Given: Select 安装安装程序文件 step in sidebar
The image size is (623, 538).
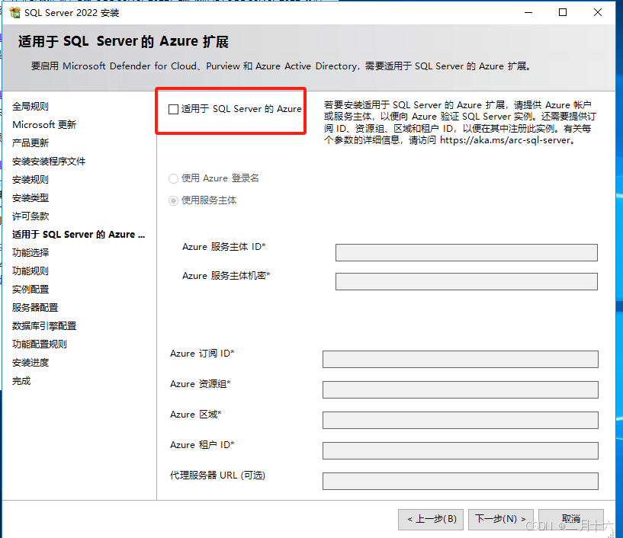Looking at the screenshot, I should (x=49, y=162).
